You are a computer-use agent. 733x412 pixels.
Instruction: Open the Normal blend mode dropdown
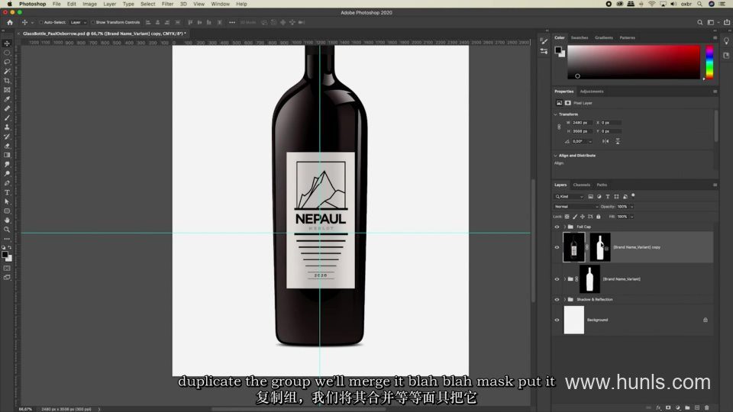coord(576,207)
